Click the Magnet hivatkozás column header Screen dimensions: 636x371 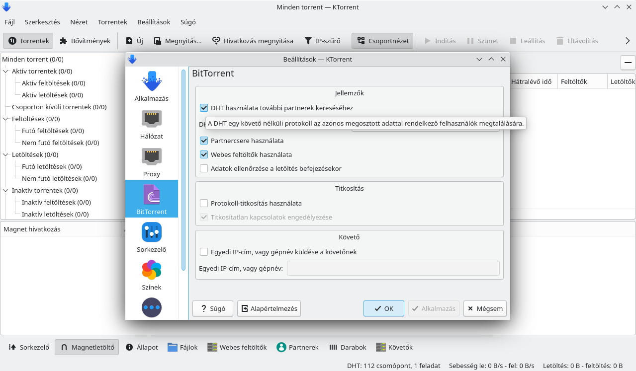point(62,229)
